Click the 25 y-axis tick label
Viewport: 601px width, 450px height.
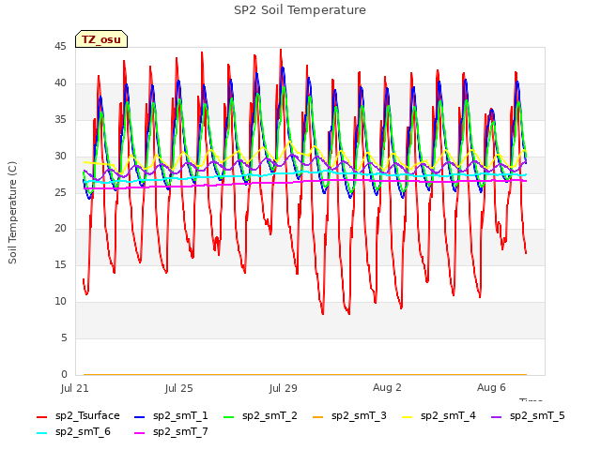60,192
